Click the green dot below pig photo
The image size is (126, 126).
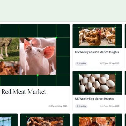coord(37,75)
